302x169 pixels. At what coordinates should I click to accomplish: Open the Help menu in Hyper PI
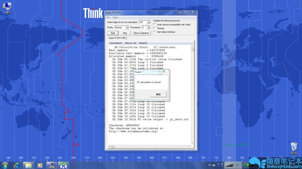tap(115, 17)
